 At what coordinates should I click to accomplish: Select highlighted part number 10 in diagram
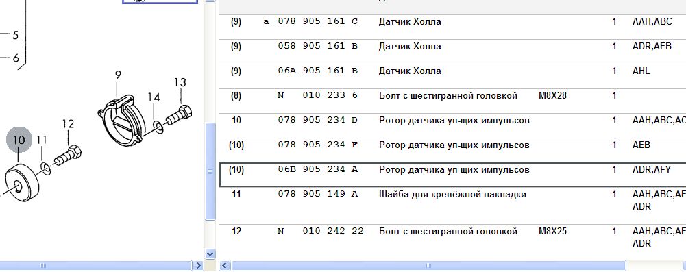[x=19, y=140]
